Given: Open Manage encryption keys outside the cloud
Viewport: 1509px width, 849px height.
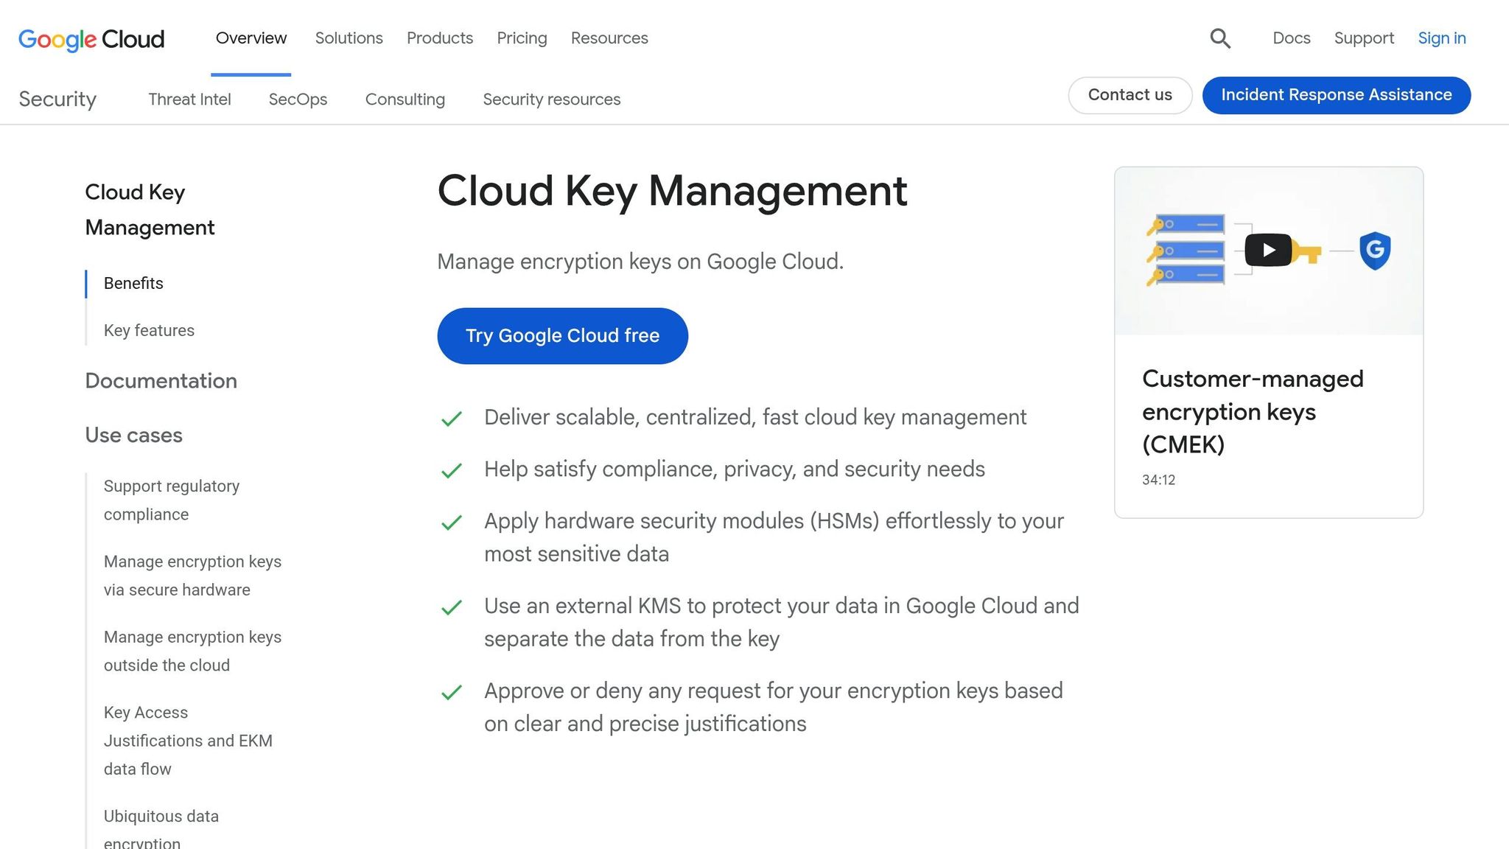Looking at the screenshot, I should (192, 651).
